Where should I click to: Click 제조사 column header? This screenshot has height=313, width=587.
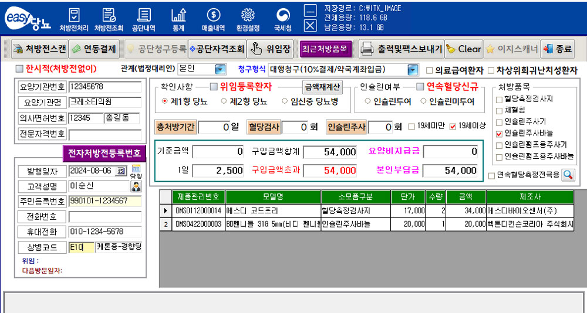click(x=529, y=197)
